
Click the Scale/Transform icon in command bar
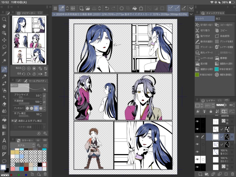141,8
